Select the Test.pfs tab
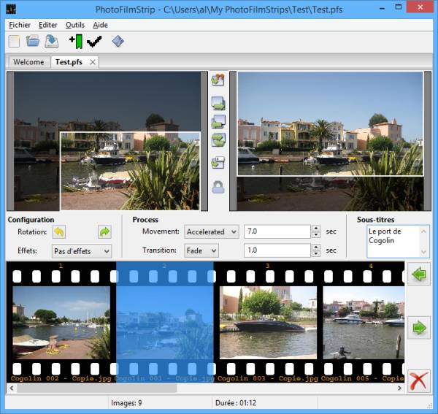The height and width of the screenshot is (414, 438). pos(69,62)
